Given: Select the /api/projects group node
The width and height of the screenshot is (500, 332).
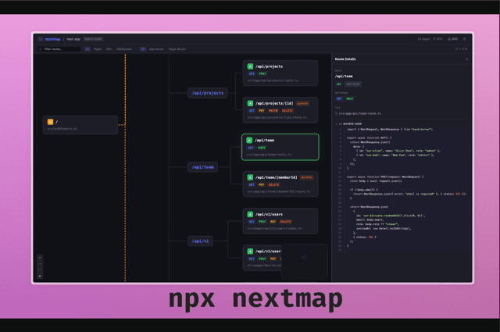Looking at the screenshot, I should (x=208, y=93).
